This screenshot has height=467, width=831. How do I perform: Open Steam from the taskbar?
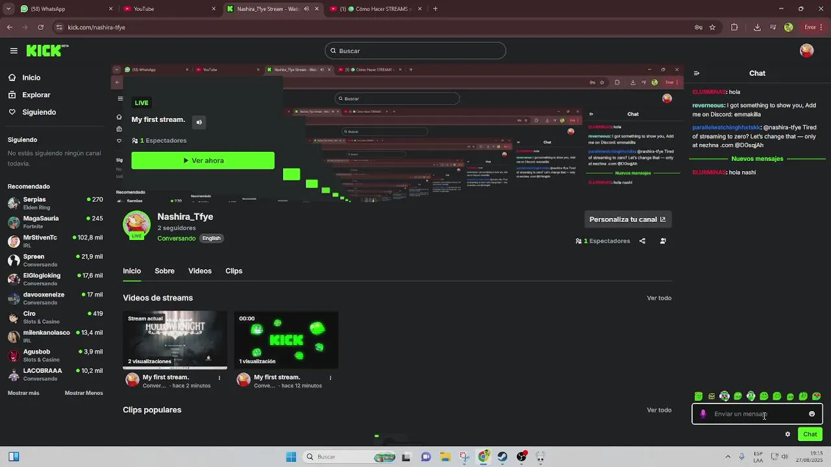coord(502,457)
